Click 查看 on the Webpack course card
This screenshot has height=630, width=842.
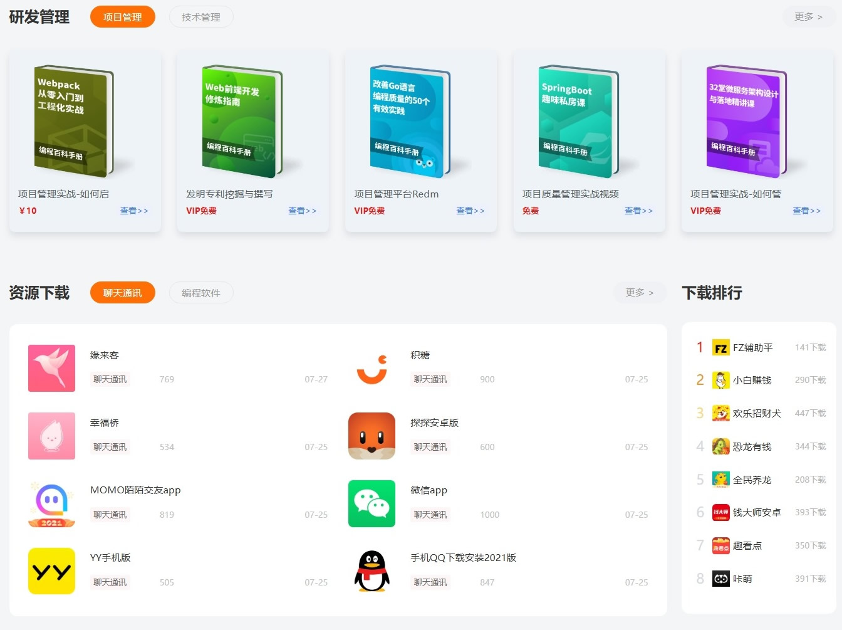pos(135,211)
